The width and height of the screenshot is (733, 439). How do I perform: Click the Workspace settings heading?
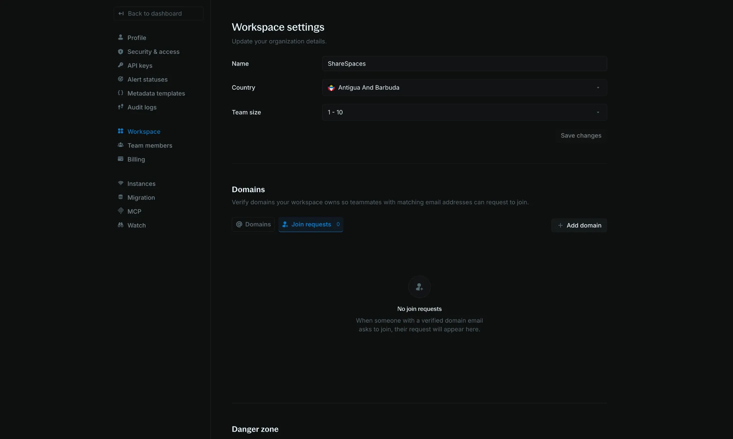point(278,27)
